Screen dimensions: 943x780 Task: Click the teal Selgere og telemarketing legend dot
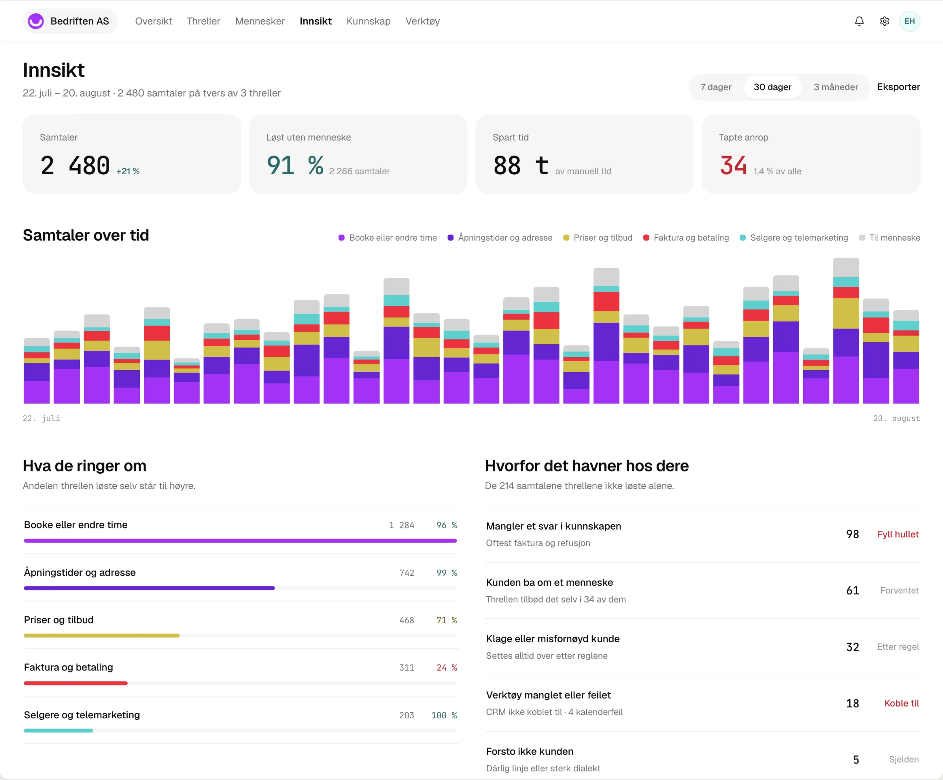[x=742, y=238]
